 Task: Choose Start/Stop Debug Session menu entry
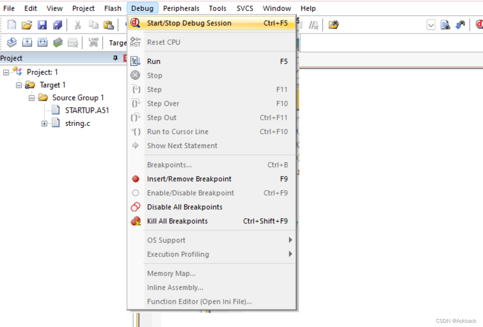coord(211,23)
